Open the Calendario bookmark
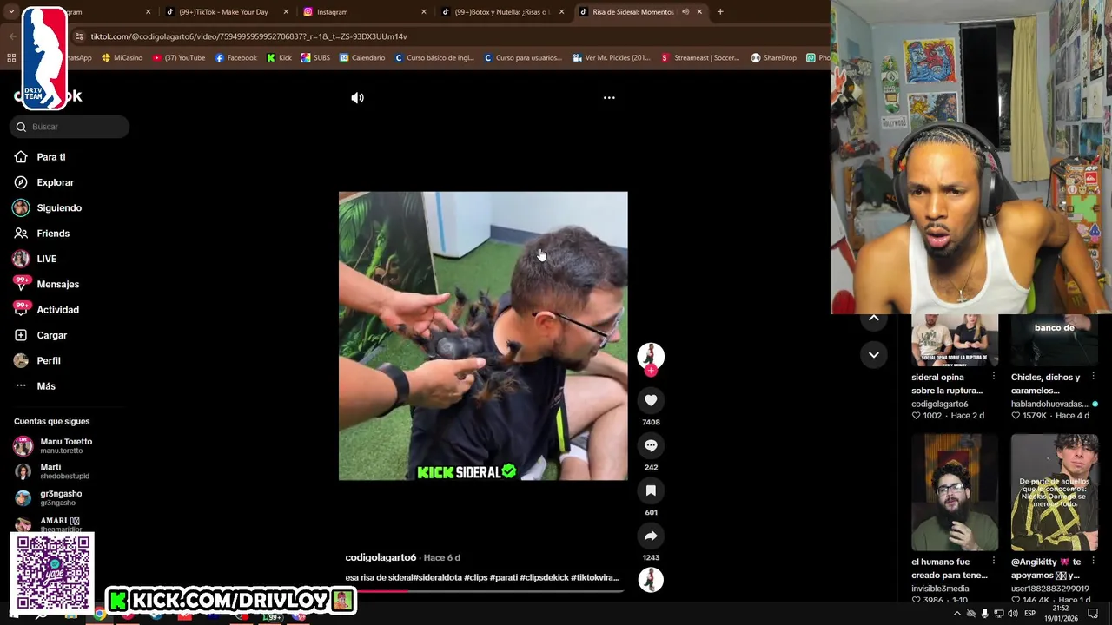 (362, 58)
